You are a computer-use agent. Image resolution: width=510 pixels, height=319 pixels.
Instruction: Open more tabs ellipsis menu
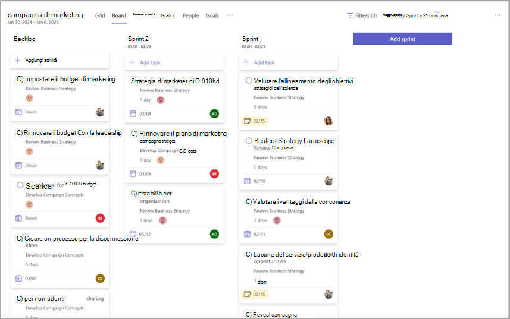(x=230, y=15)
